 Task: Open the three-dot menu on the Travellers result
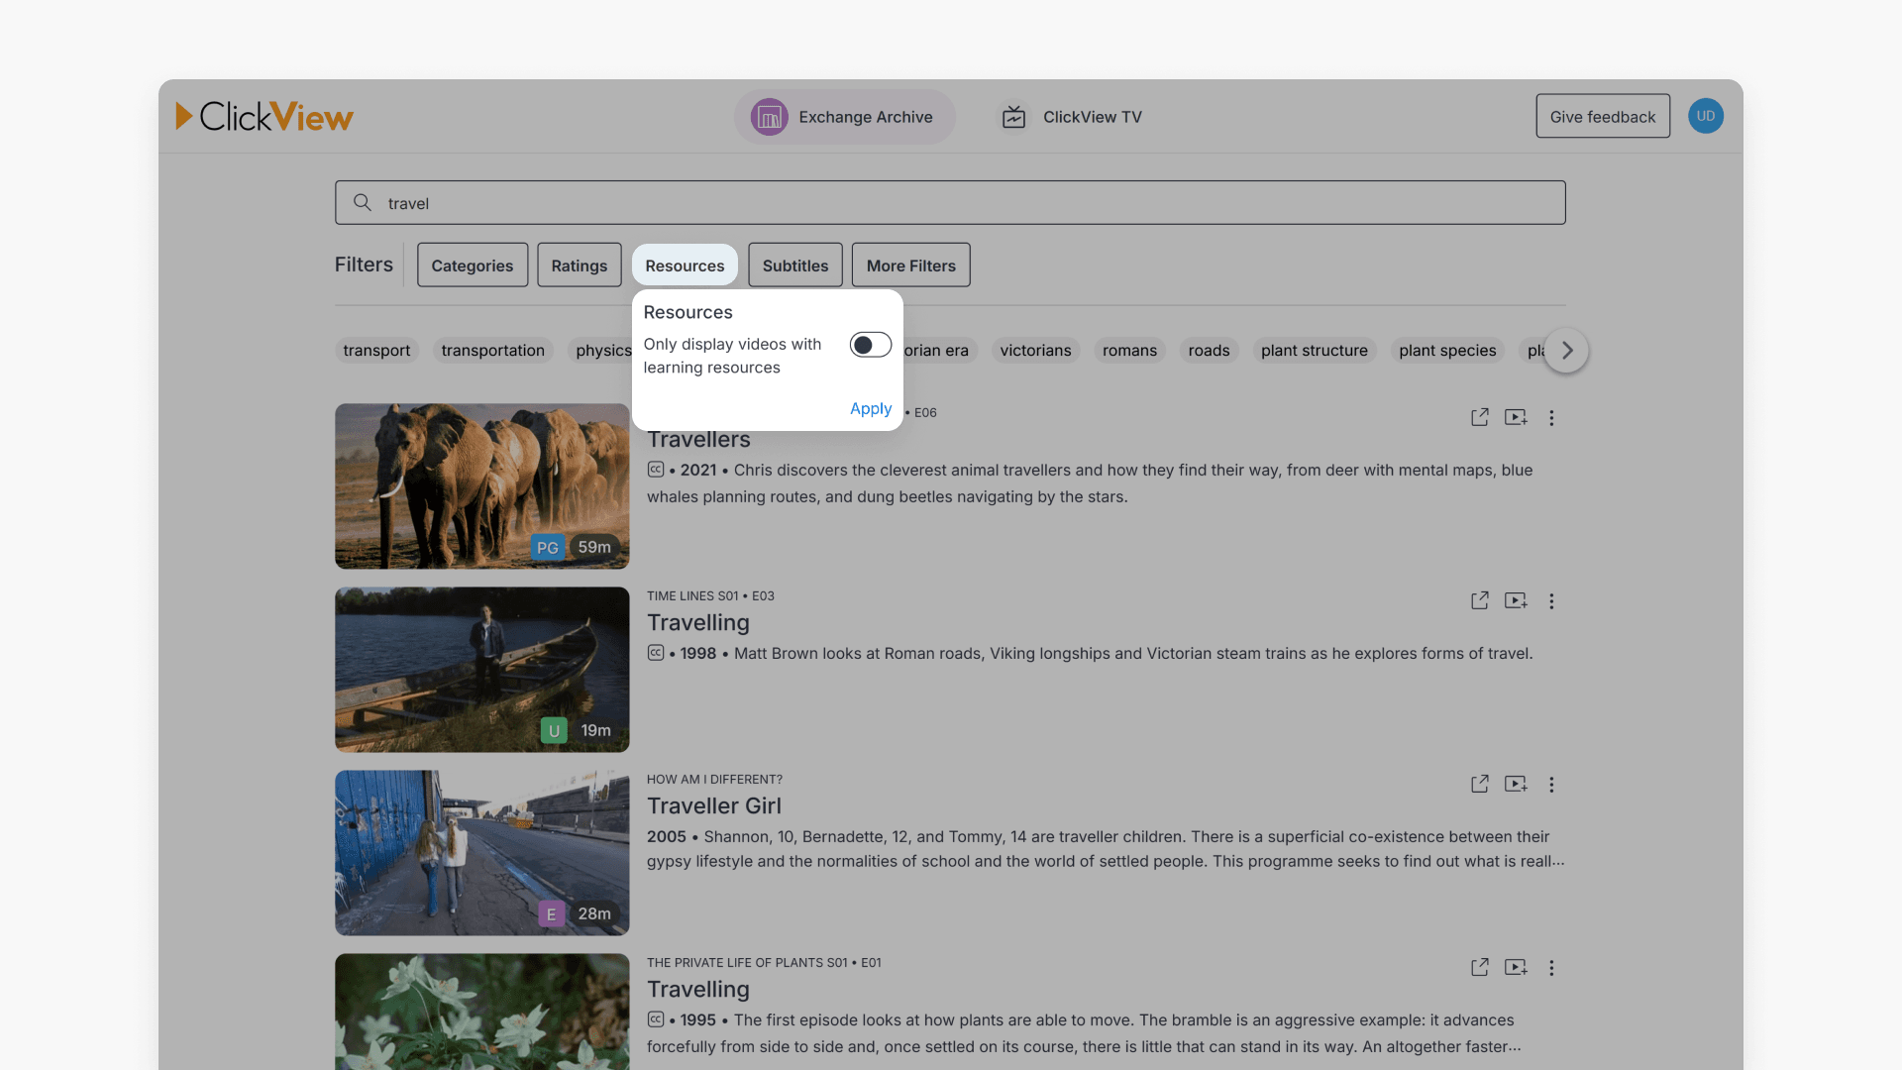point(1551,418)
